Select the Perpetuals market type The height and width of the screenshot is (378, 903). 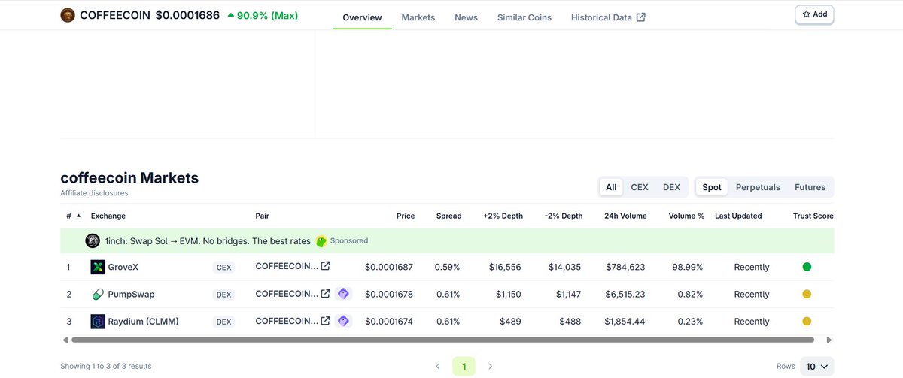tap(758, 187)
